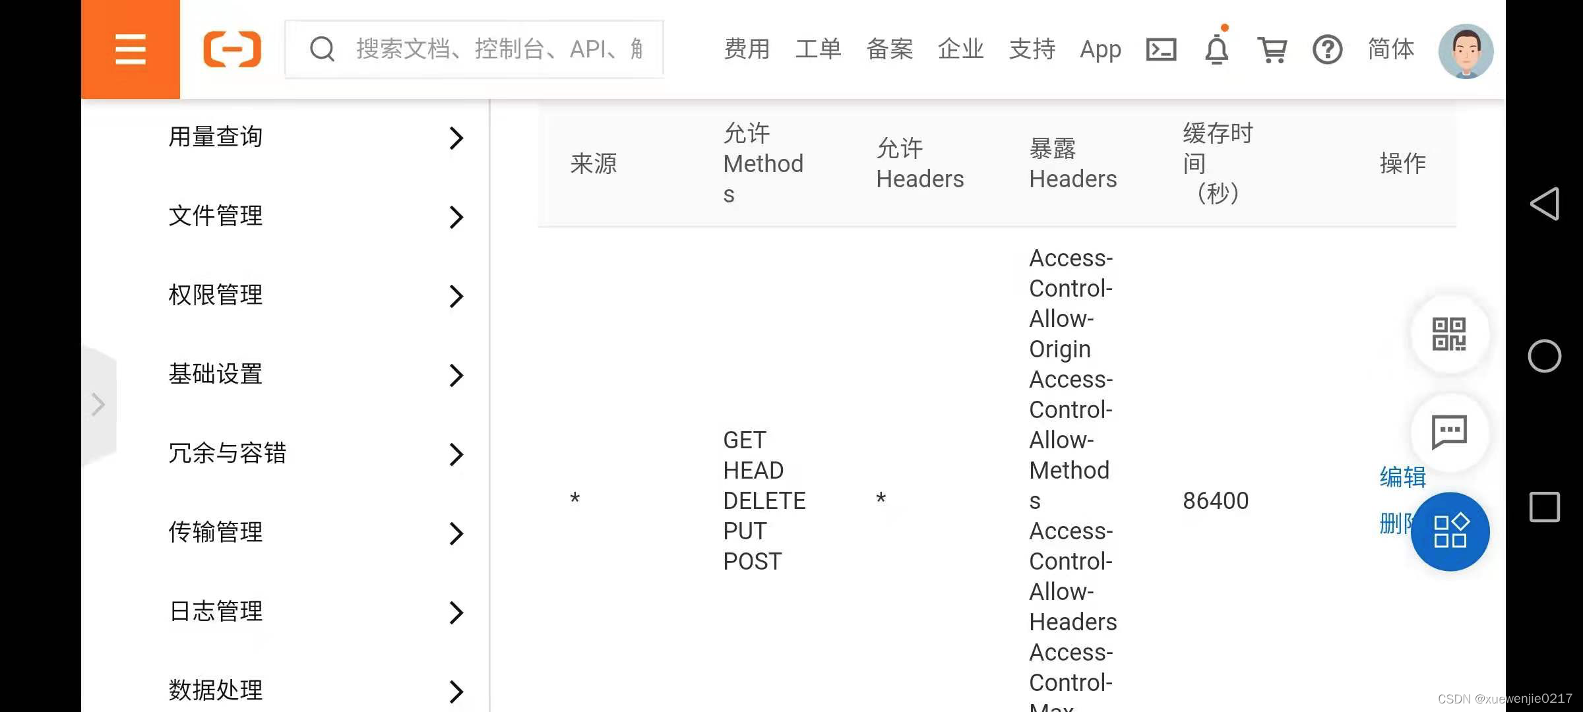Click the search magnifier icon
Viewport: 1583px width, 712px height.
point(323,49)
